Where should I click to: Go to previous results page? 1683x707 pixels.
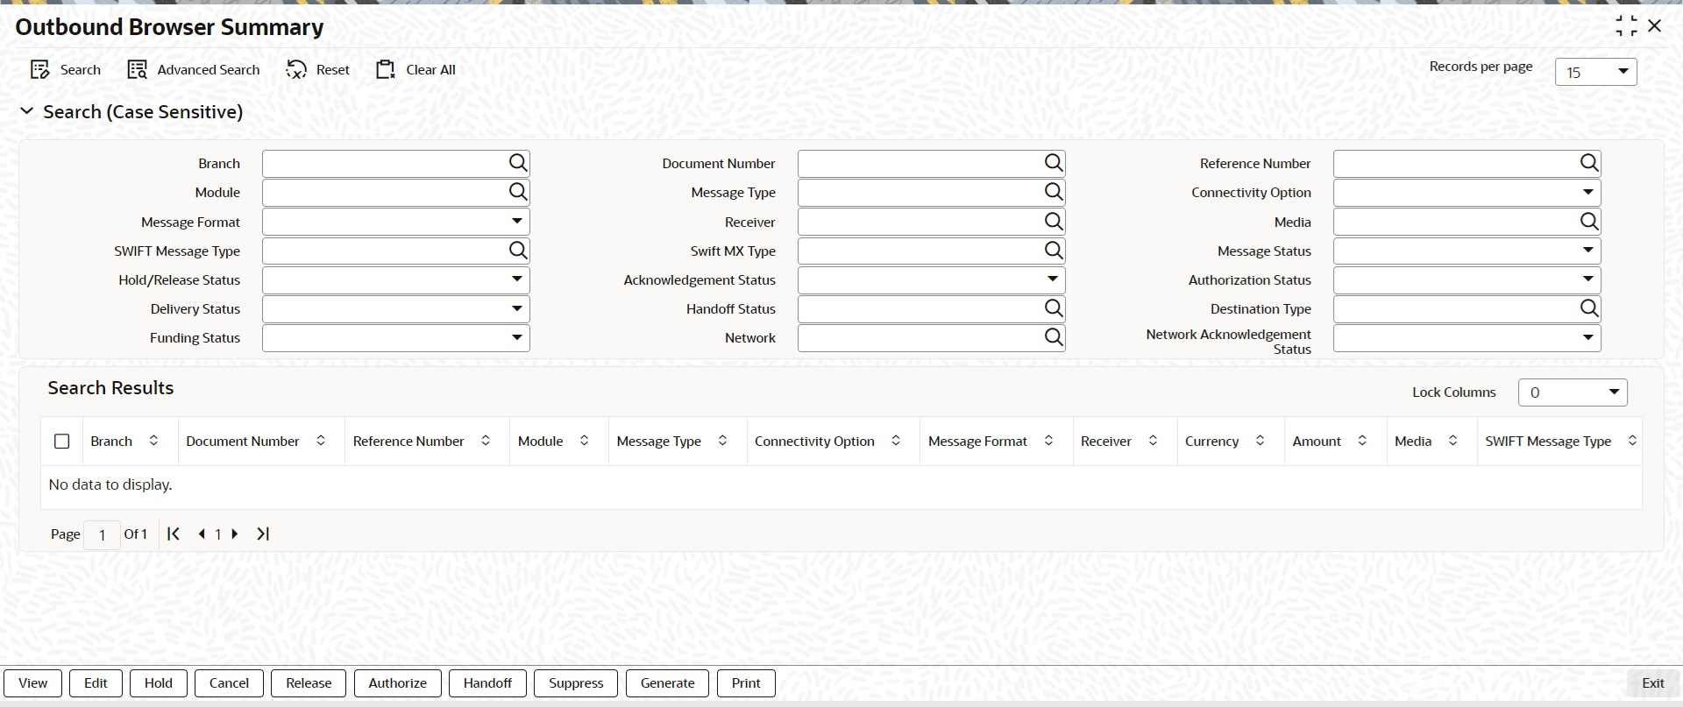point(202,534)
